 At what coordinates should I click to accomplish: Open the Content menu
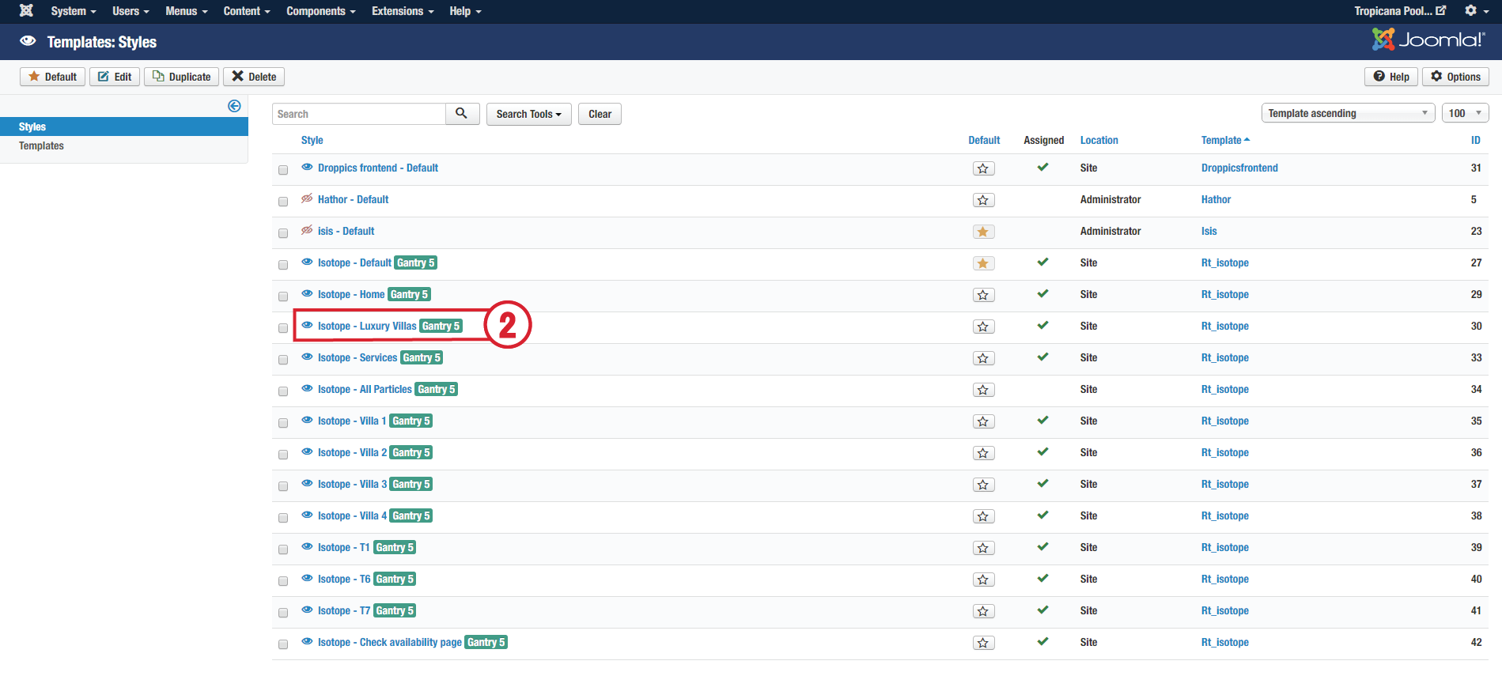(247, 11)
